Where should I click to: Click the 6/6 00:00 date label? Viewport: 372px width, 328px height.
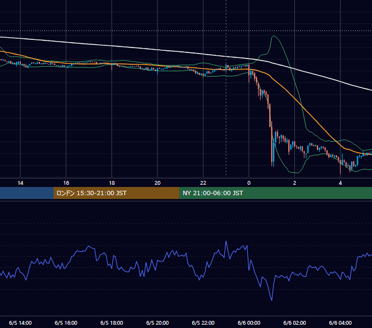pos(249,323)
